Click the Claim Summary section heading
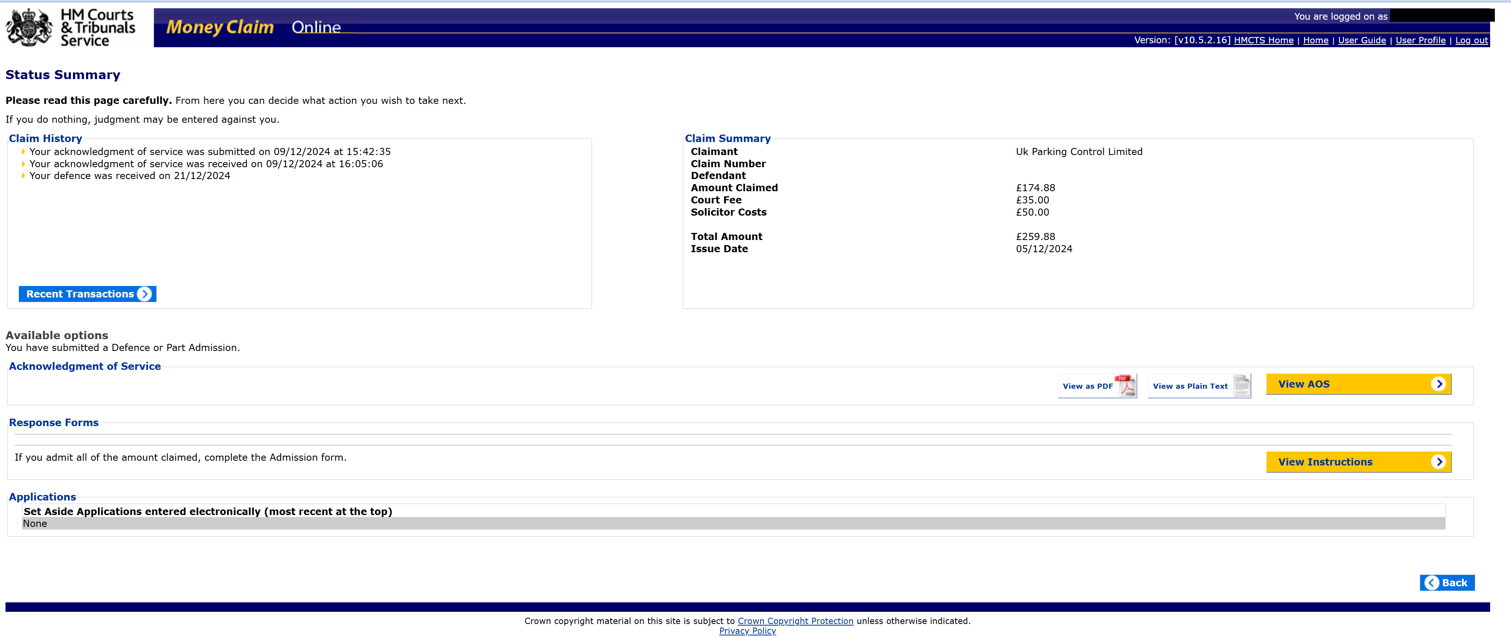 point(727,138)
